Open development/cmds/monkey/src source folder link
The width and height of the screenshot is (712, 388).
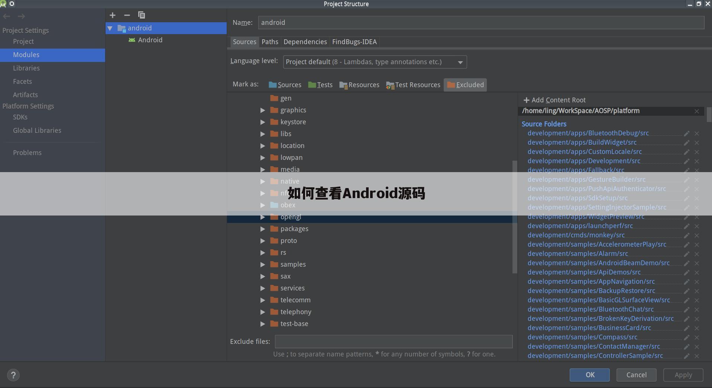[x=576, y=235]
